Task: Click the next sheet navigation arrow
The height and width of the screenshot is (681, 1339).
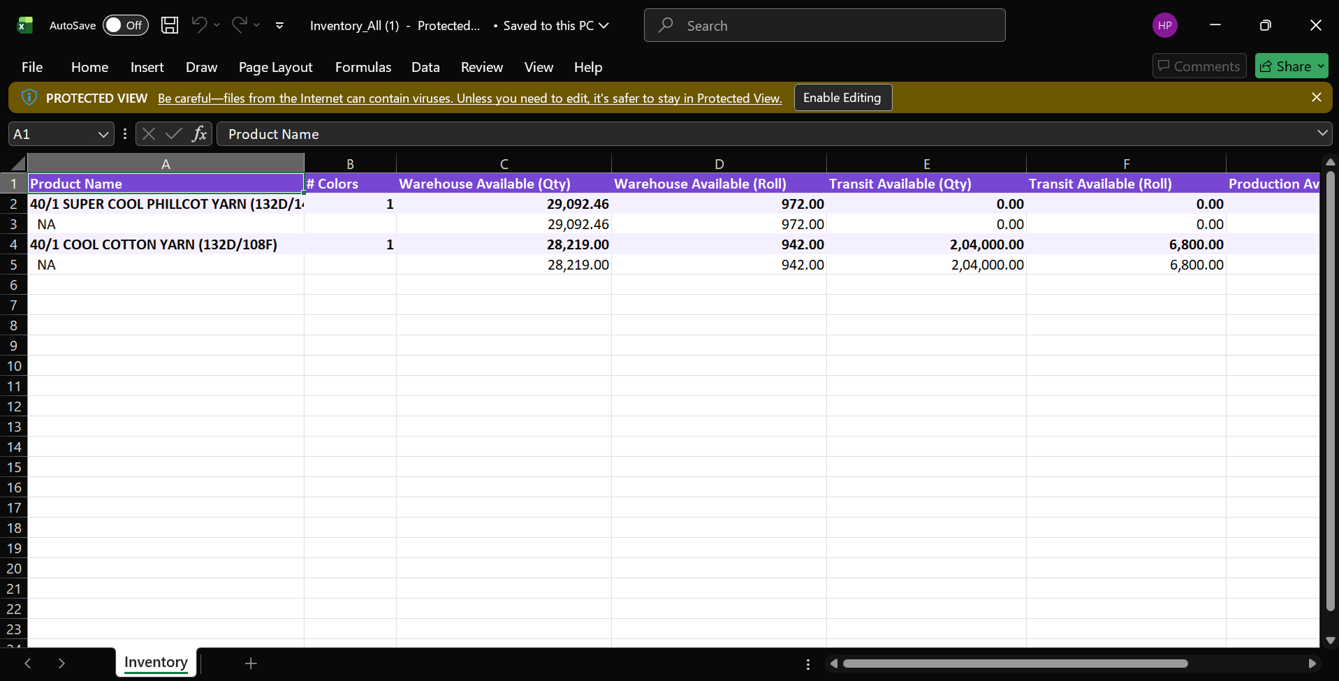Action: pyautogui.click(x=61, y=663)
